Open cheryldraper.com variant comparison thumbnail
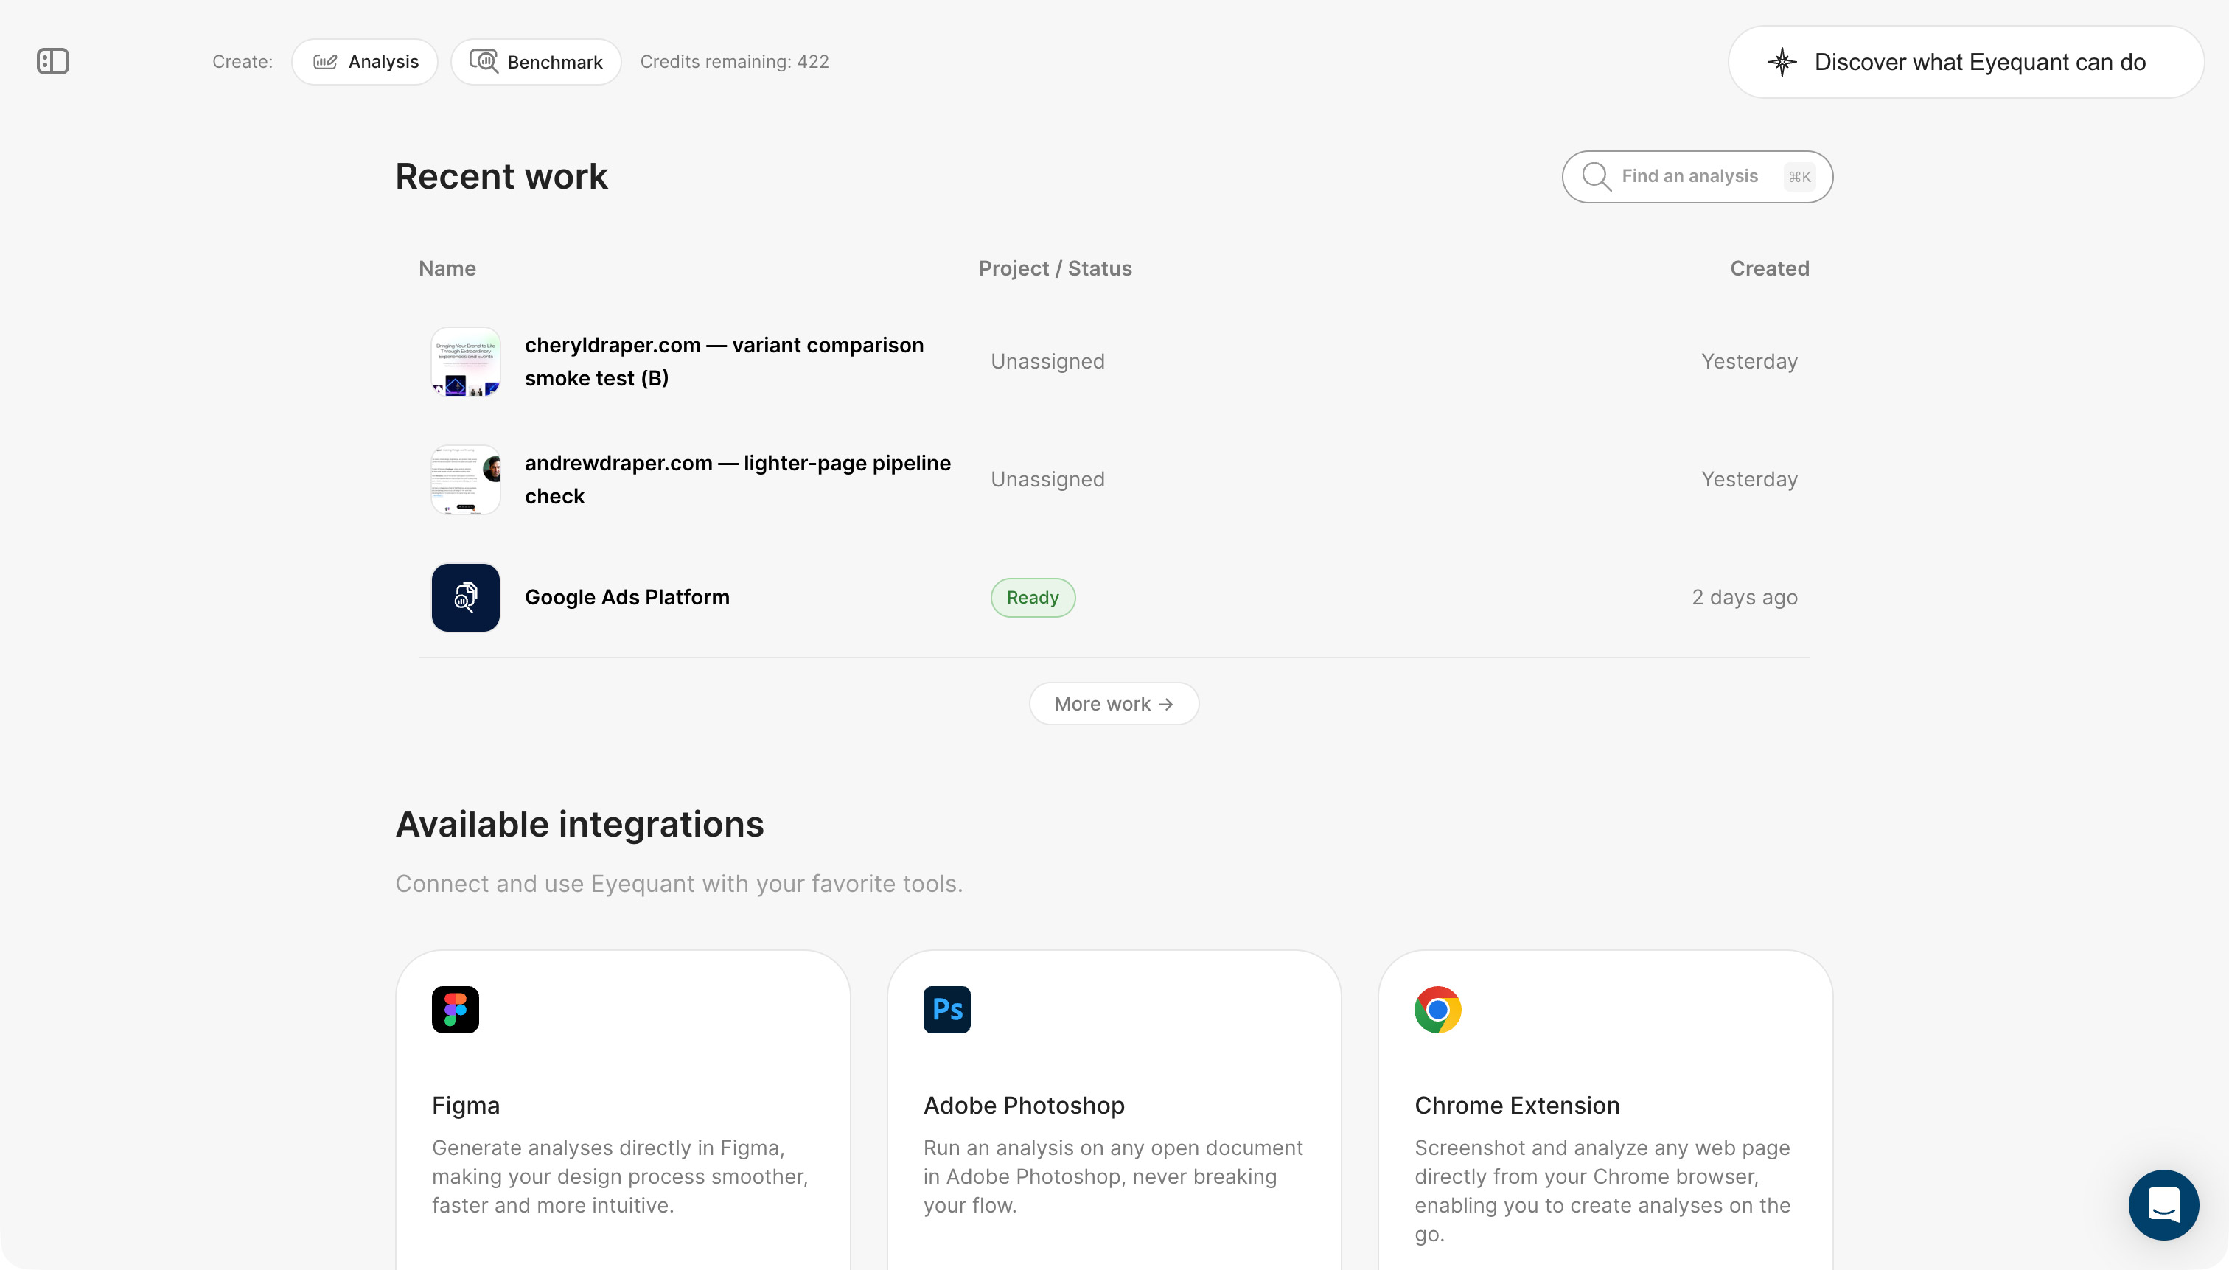The width and height of the screenshot is (2229, 1270). tap(466, 361)
